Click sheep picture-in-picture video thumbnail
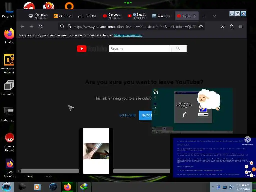 point(192,111)
